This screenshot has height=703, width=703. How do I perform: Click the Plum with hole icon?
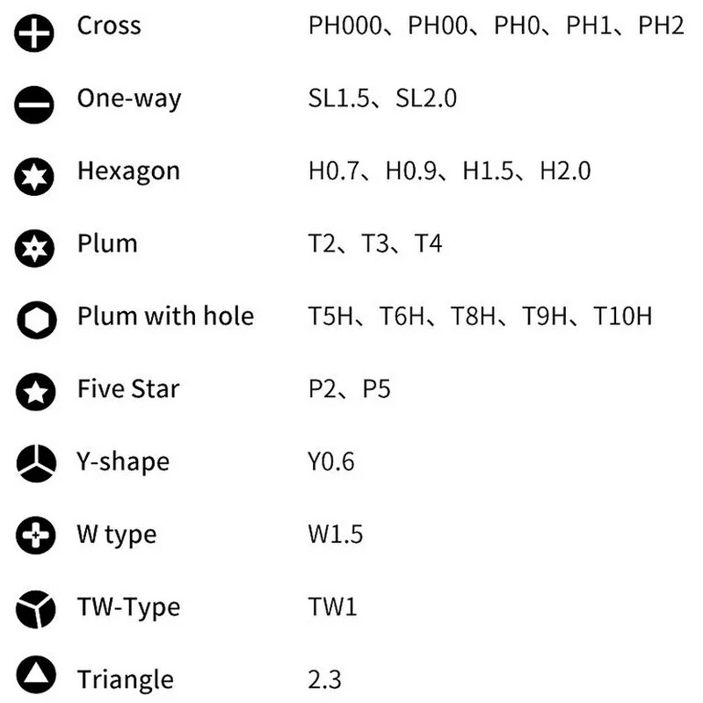36,322
